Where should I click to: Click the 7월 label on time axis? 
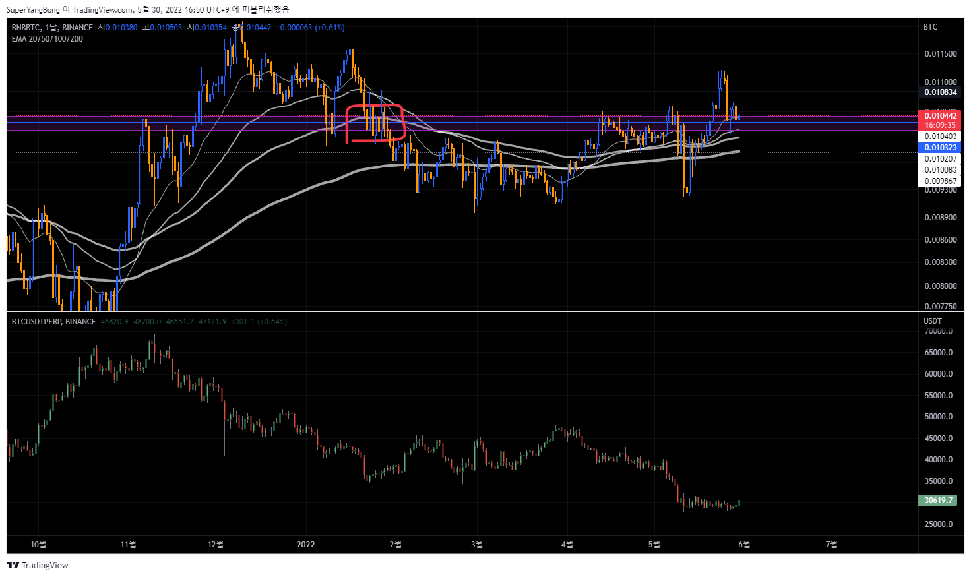pos(832,544)
